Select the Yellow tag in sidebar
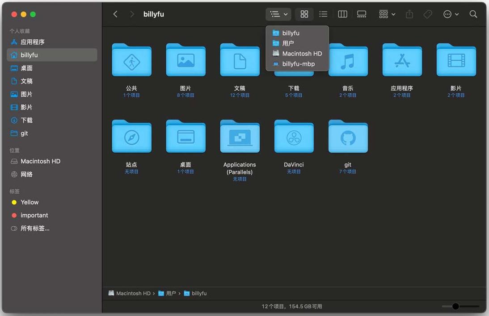Image resolution: width=489 pixels, height=316 pixels. coord(30,202)
